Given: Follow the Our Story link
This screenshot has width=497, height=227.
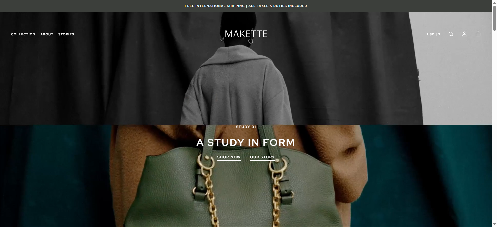Looking at the screenshot, I should (x=262, y=157).
